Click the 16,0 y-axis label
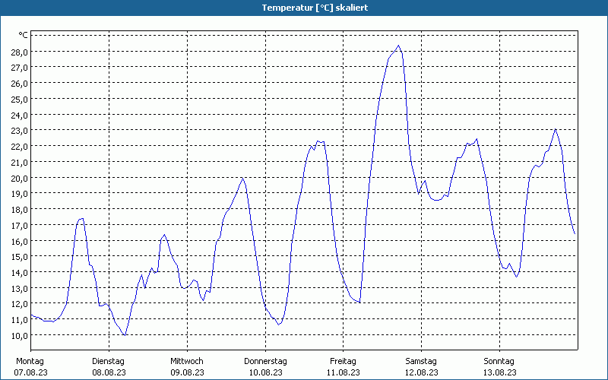Screen dimensions: 608x380 pyautogui.click(x=20, y=241)
